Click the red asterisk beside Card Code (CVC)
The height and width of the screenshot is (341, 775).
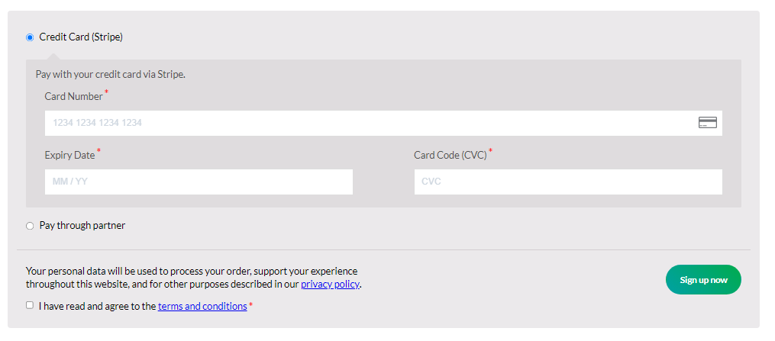[x=491, y=150]
